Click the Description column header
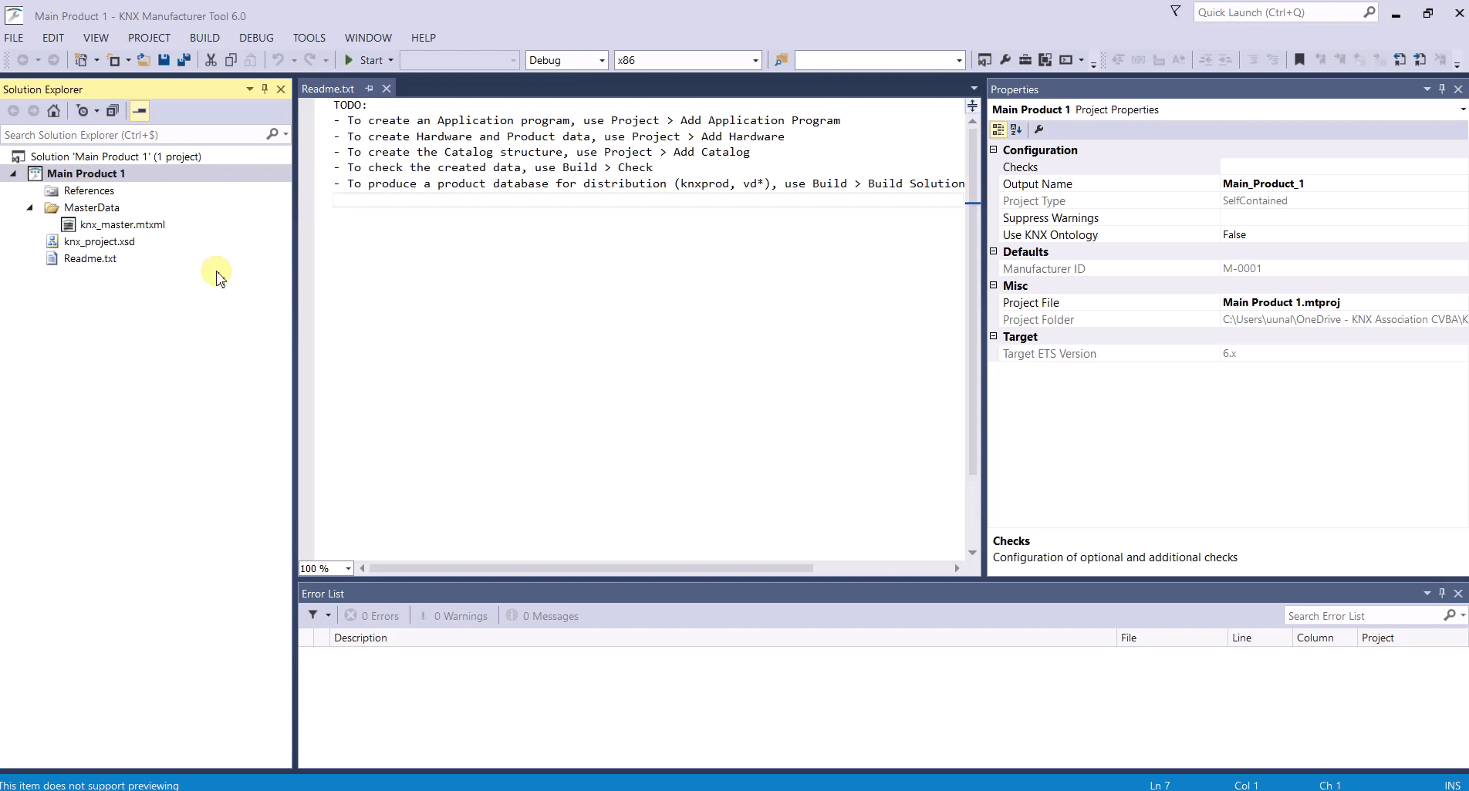Viewport: 1469px width, 791px height. pos(722,638)
